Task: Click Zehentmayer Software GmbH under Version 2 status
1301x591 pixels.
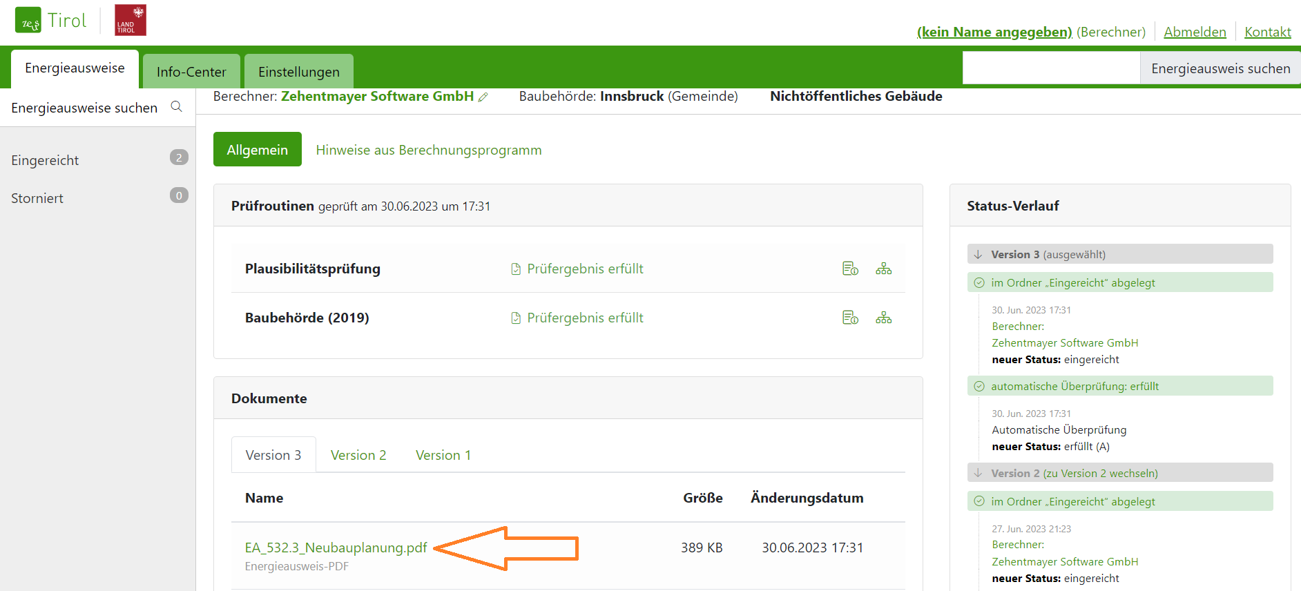Action: 1065,562
